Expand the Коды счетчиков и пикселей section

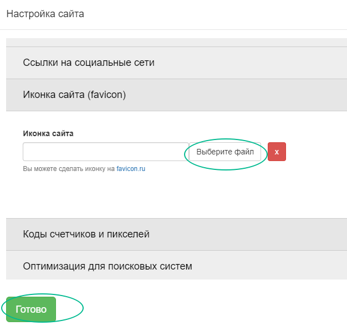[176, 234]
